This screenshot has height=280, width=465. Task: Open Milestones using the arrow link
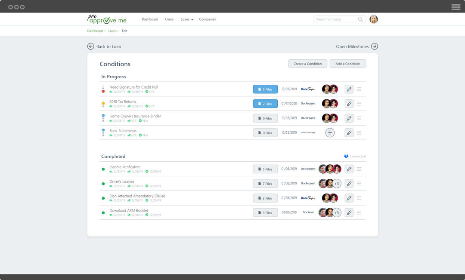(x=374, y=46)
